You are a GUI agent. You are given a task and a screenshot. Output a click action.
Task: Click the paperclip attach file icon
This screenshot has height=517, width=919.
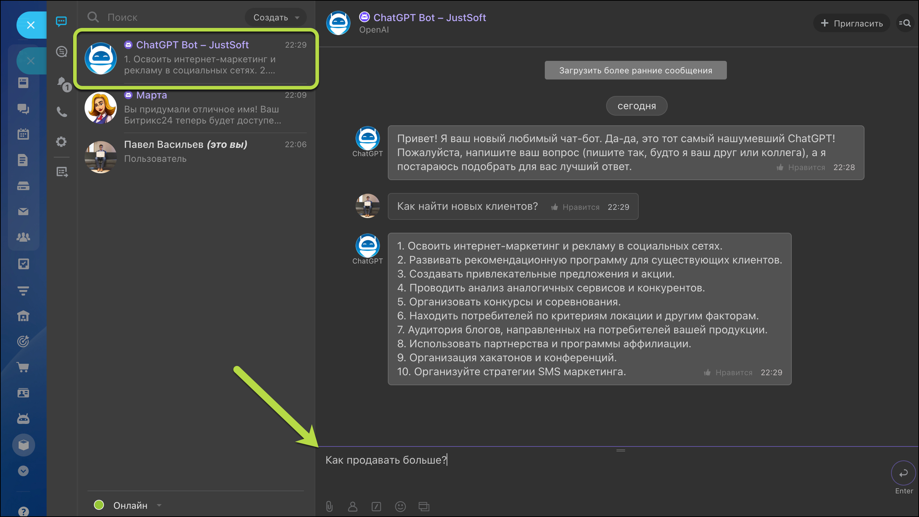[x=329, y=506]
